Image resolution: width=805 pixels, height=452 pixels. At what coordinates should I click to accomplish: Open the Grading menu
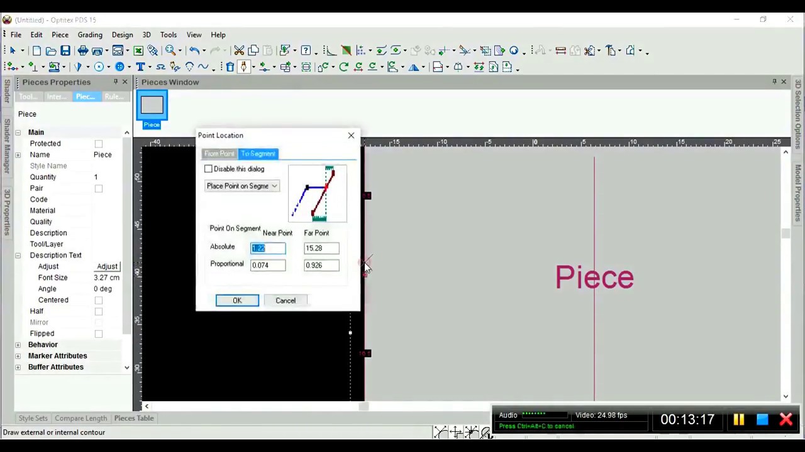(x=90, y=35)
